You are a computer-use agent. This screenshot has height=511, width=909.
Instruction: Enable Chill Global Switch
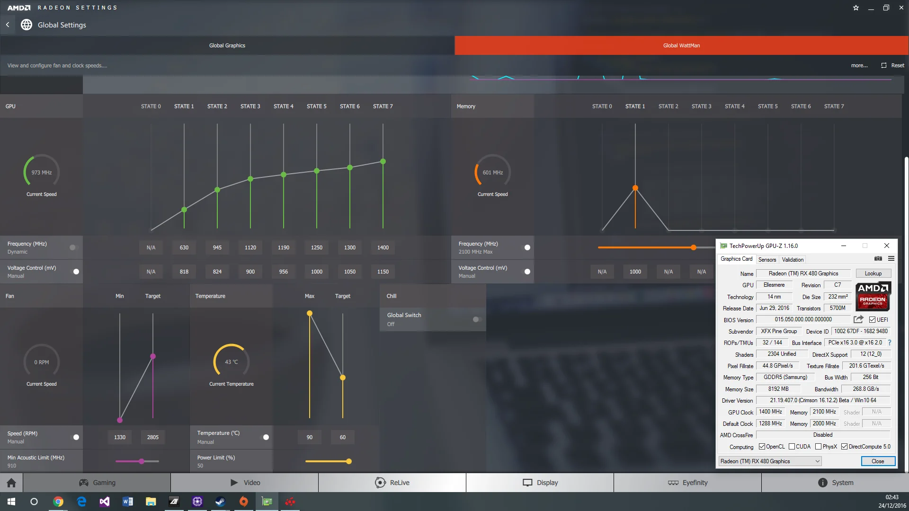point(477,319)
